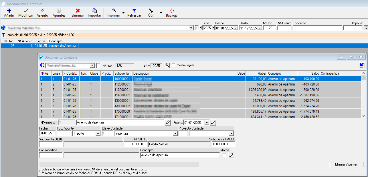Screen dimensions: 368x177
Task: Click the magnifier icon next to Año 2025
Action: point(167,65)
